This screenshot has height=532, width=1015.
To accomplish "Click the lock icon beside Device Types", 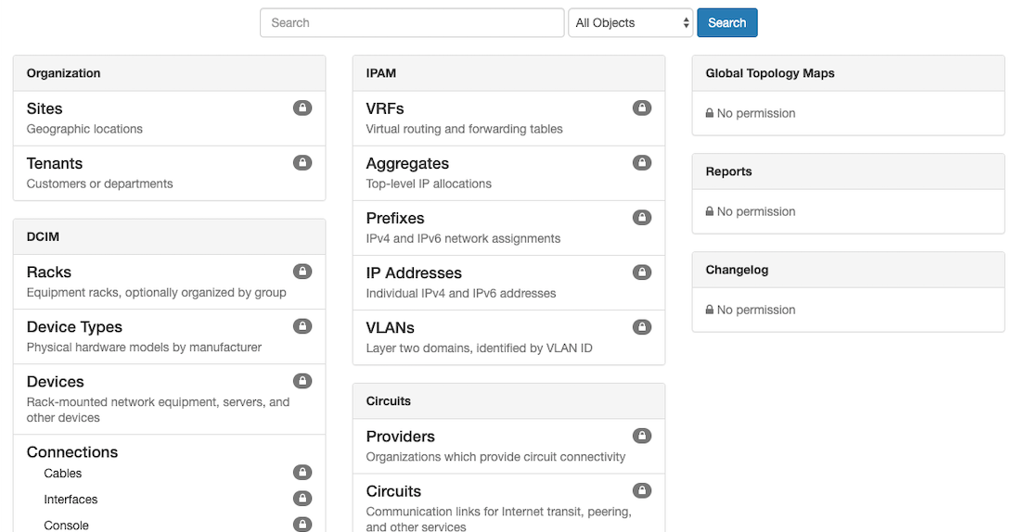I will (302, 326).
